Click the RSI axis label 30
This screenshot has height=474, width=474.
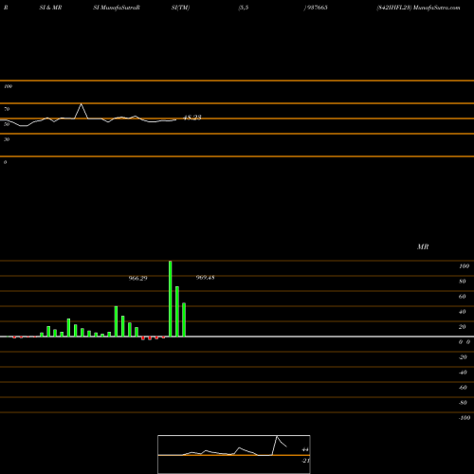tap(7, 139)
